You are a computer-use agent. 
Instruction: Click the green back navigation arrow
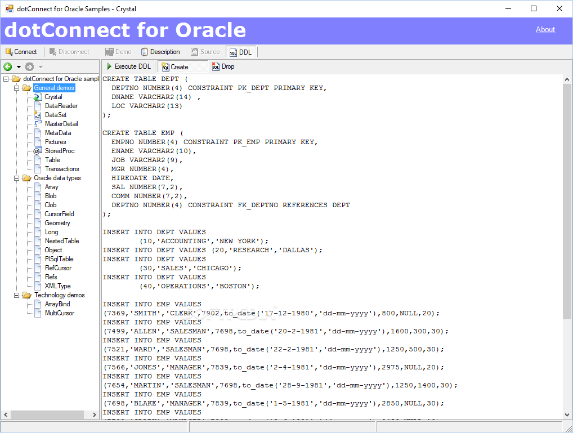[x=8, y=66]
